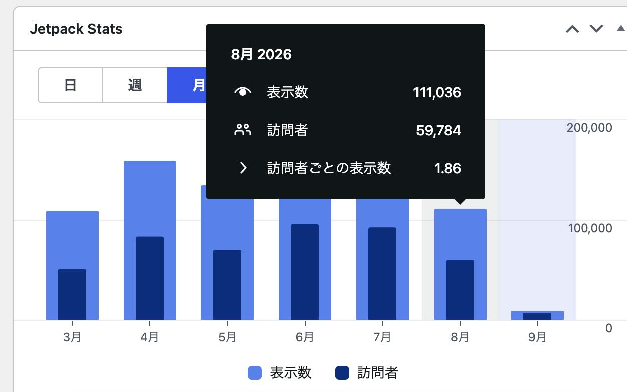Click the light blue 表示数 legend swatch
Screen dimensions: 627x392
pos(255,373)
